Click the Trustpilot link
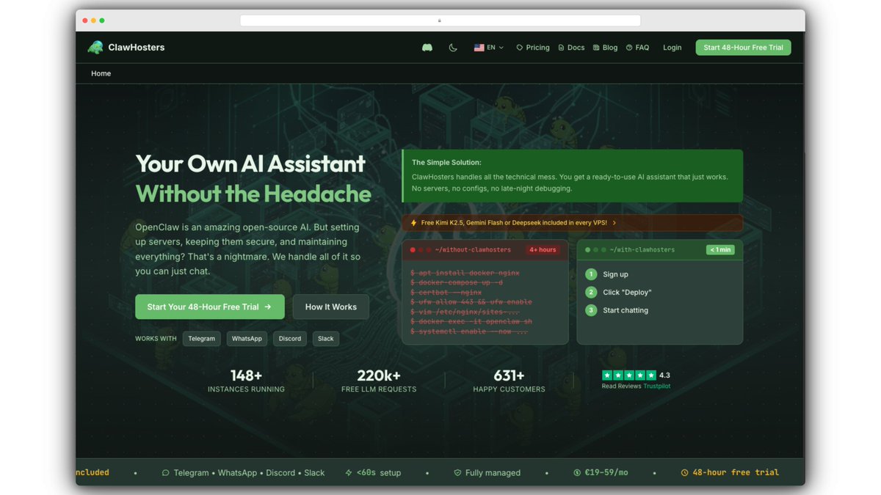 pos(656,386)
